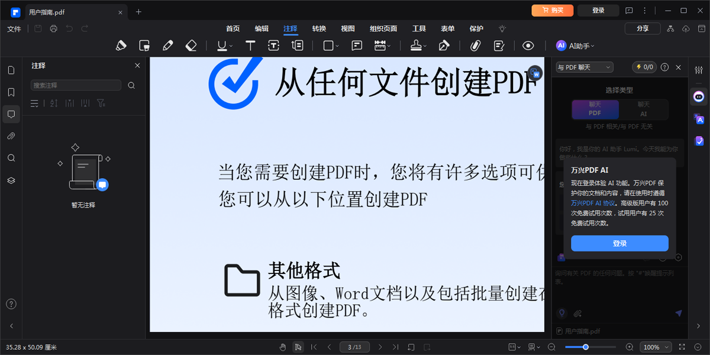Select the hand pan tool
The height and width of the screenshot is (355, 710).
282,347
